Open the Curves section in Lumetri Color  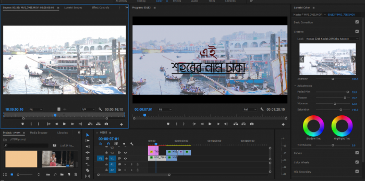pos(298,153)
